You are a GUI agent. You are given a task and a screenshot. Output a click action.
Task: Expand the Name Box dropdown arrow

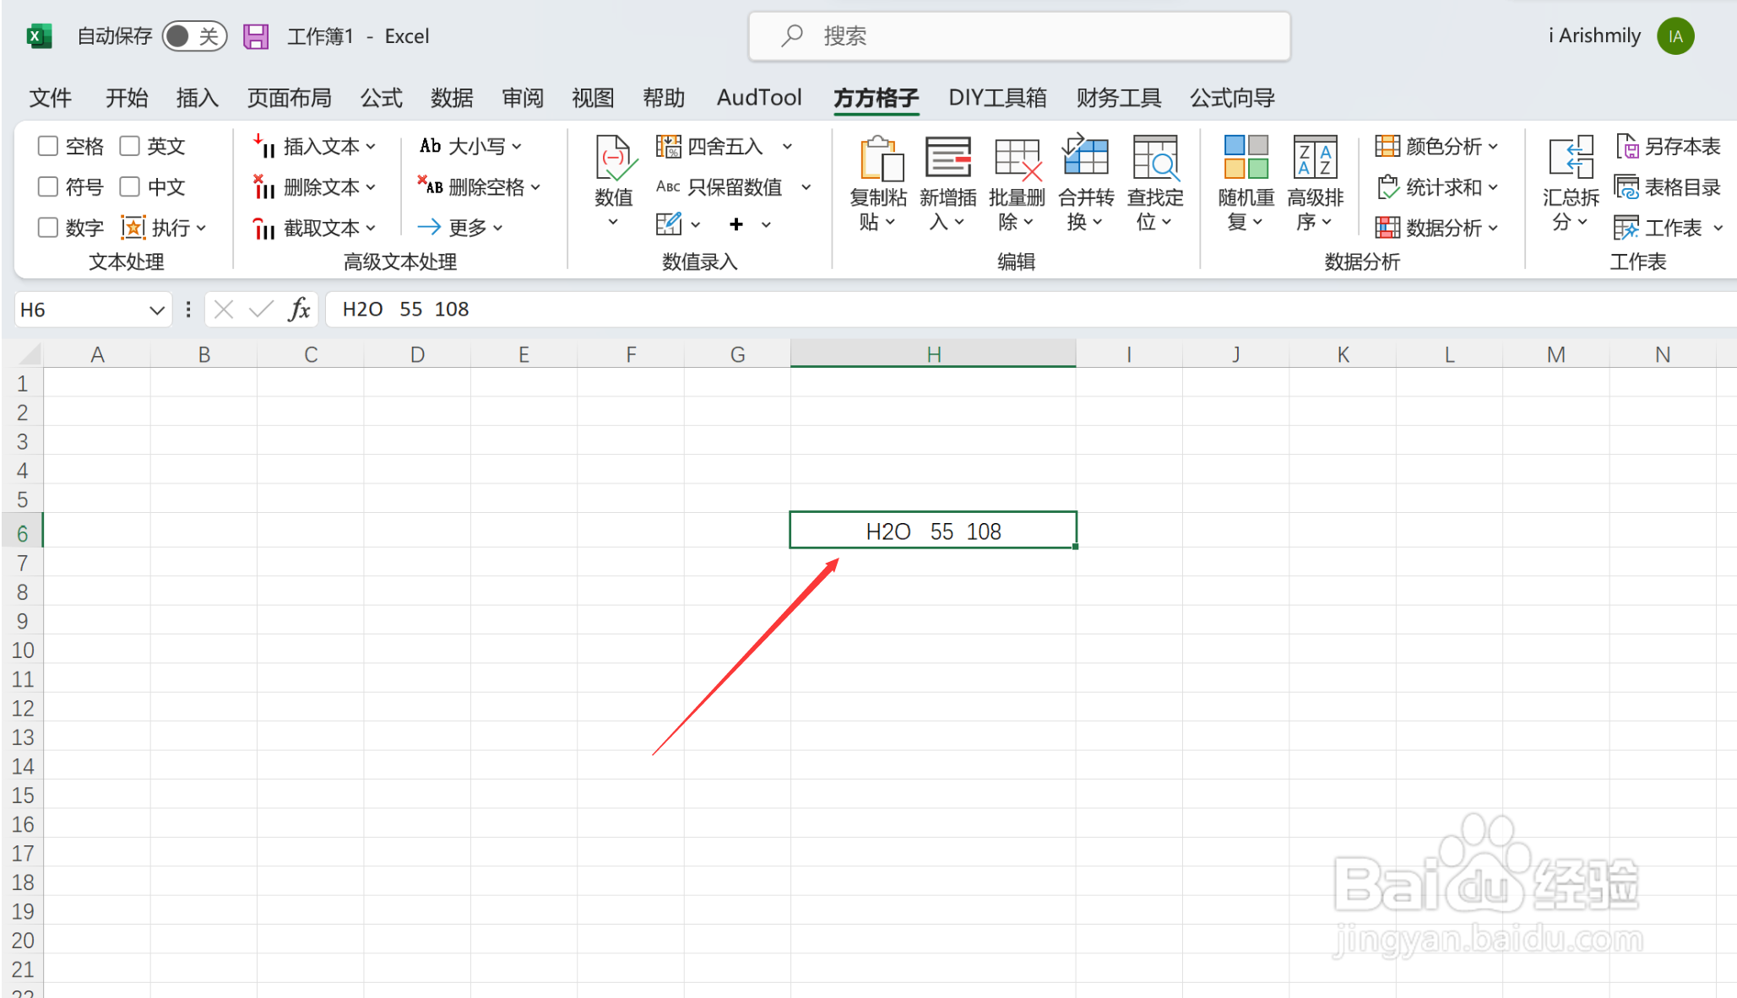[x=156, y=310]
